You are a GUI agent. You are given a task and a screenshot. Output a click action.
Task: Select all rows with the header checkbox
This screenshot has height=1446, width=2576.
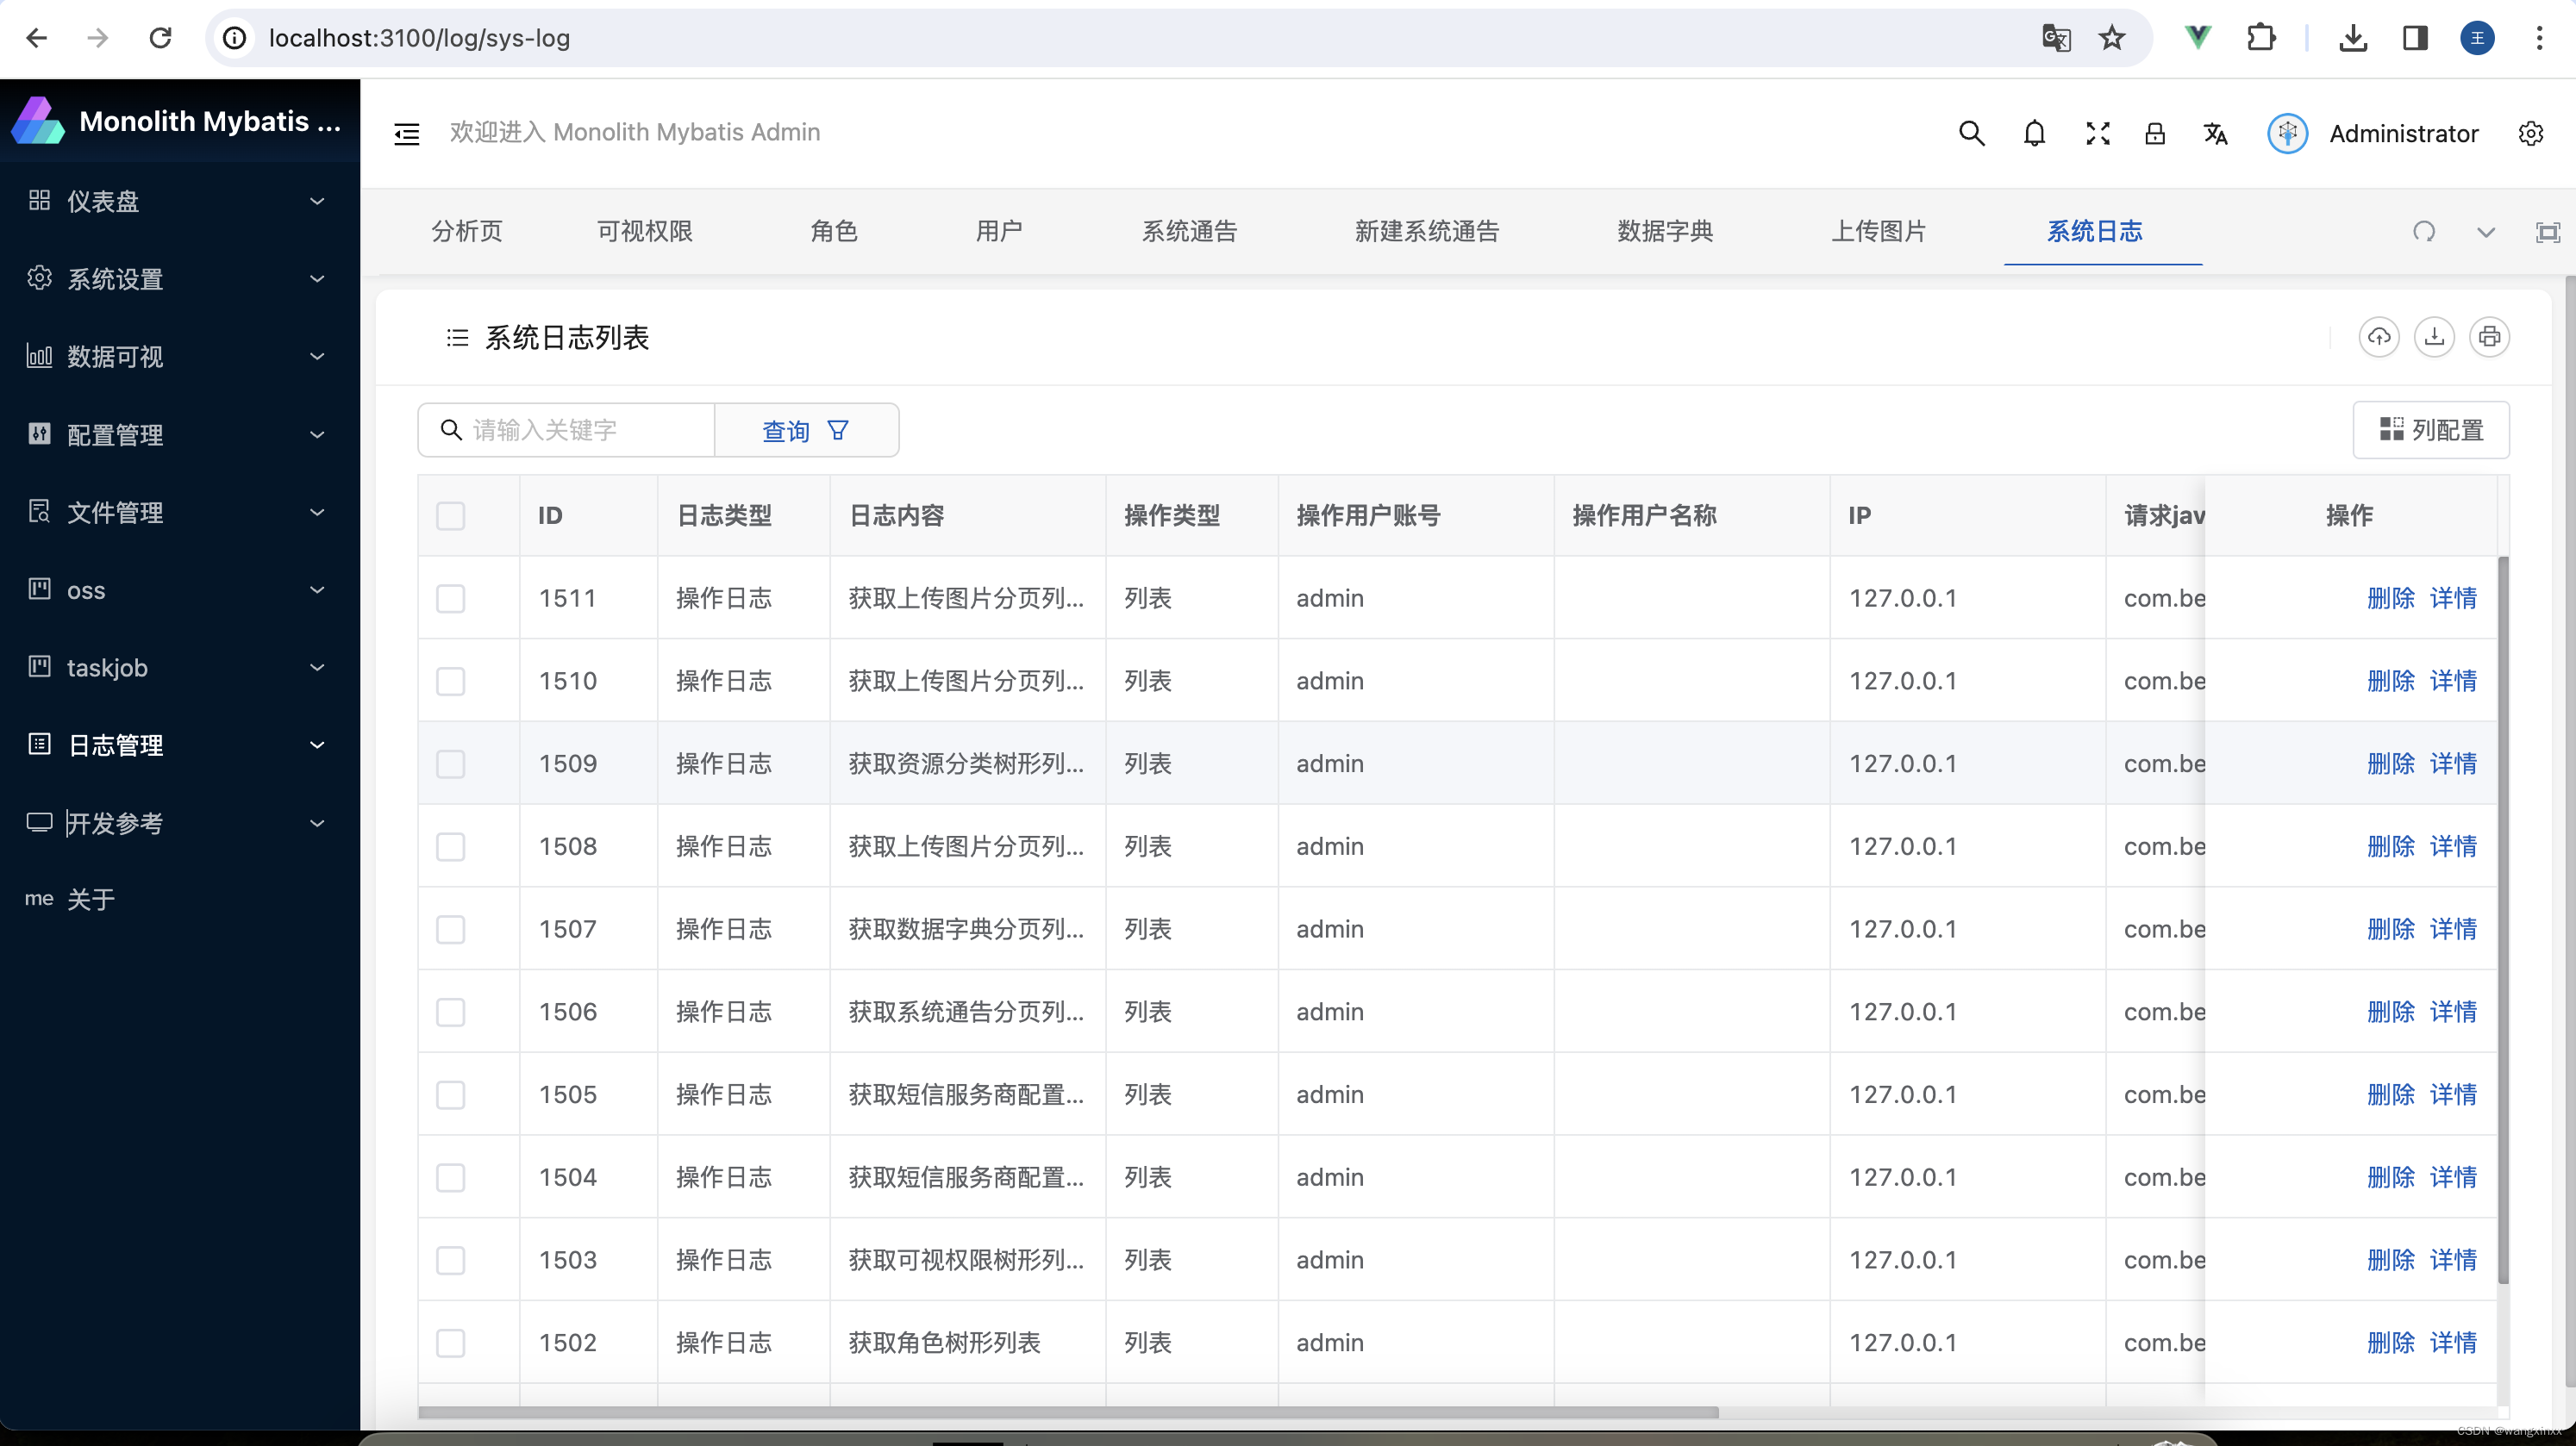point(451,515)
